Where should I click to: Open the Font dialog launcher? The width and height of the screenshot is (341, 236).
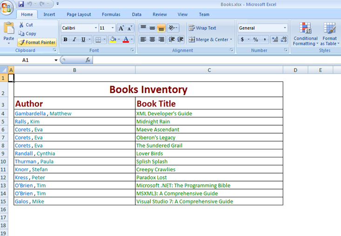tap(132, 50)
